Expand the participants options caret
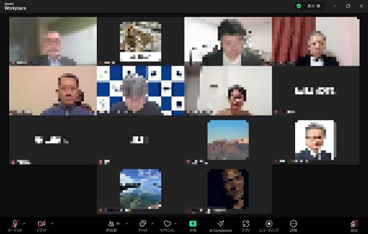Image resolution: width=368 pixels, height=234 pixels. 127,224
